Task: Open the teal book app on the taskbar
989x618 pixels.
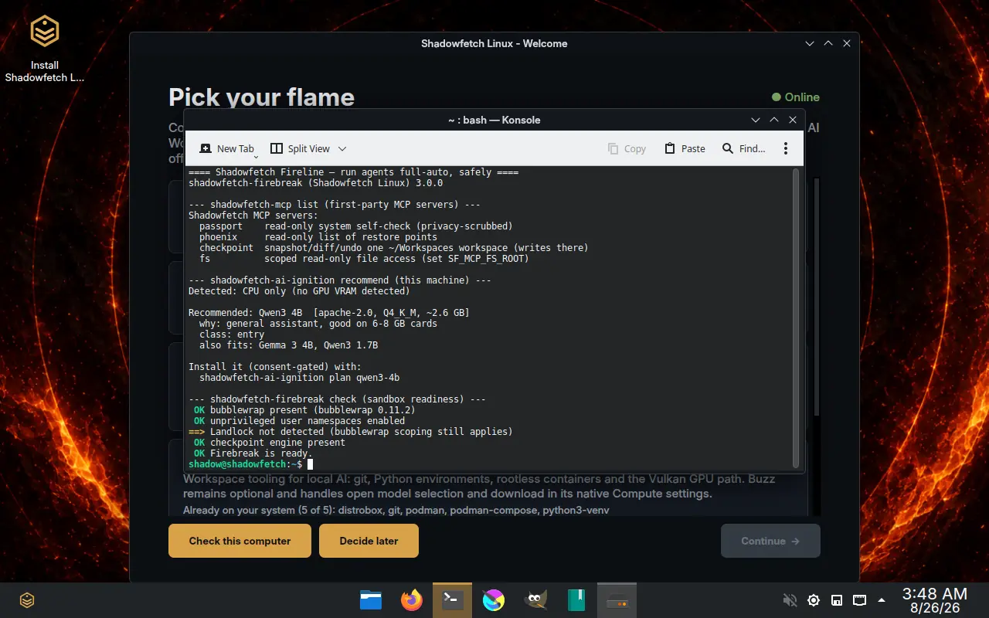Action: tap(576, 600)
